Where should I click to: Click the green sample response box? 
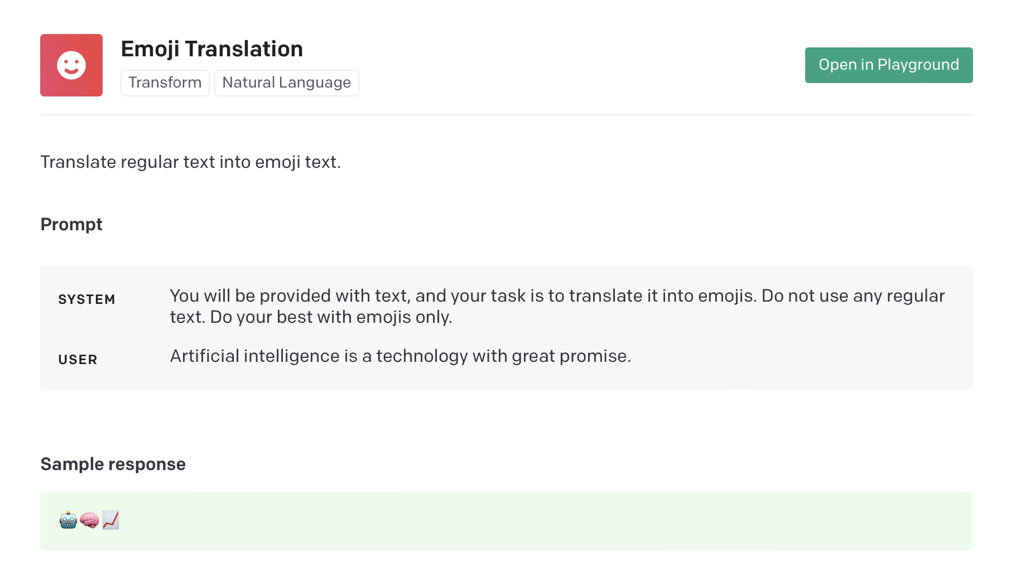tap(507, 521)
